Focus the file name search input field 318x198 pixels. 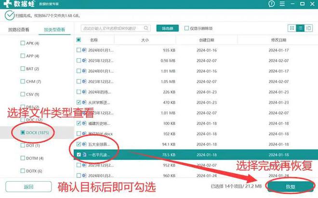[x=116, y=28]
